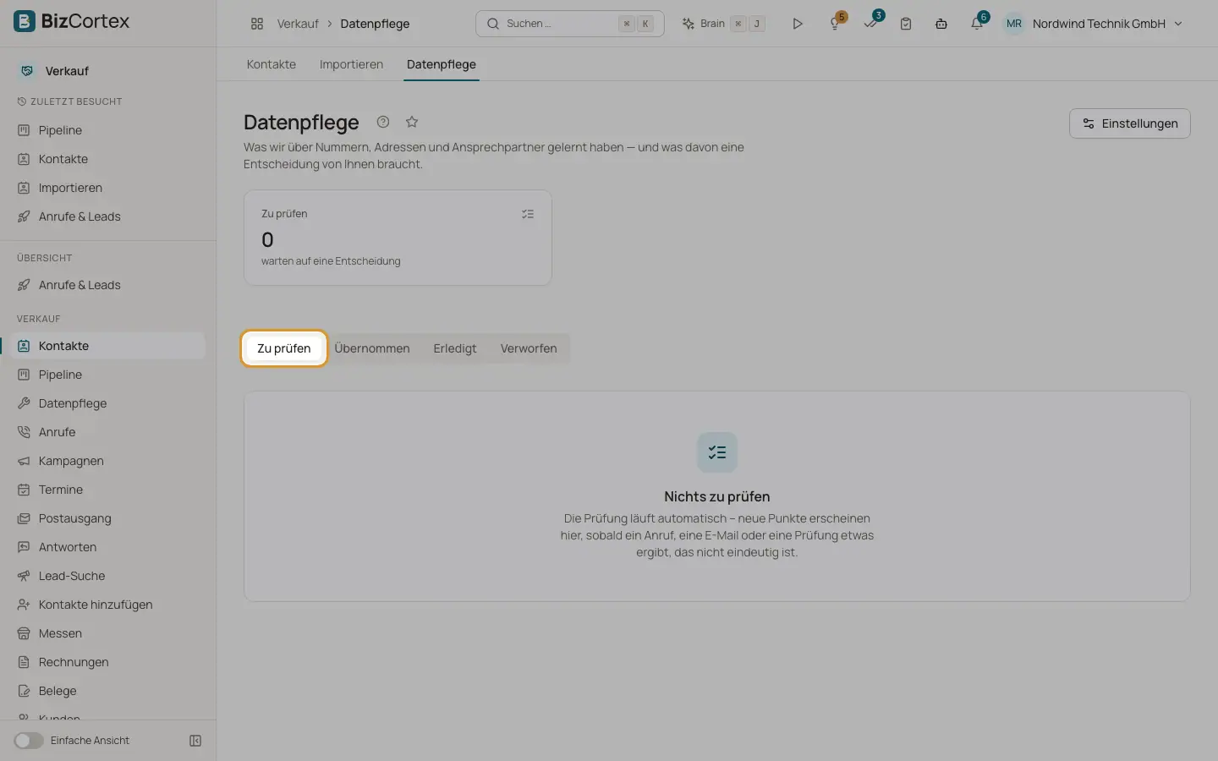Click the help question mark next to Datenpflege

tap(383, 122)
